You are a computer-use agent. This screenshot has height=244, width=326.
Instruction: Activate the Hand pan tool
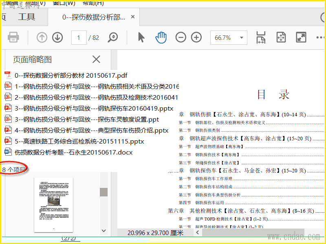coord(161,37)
